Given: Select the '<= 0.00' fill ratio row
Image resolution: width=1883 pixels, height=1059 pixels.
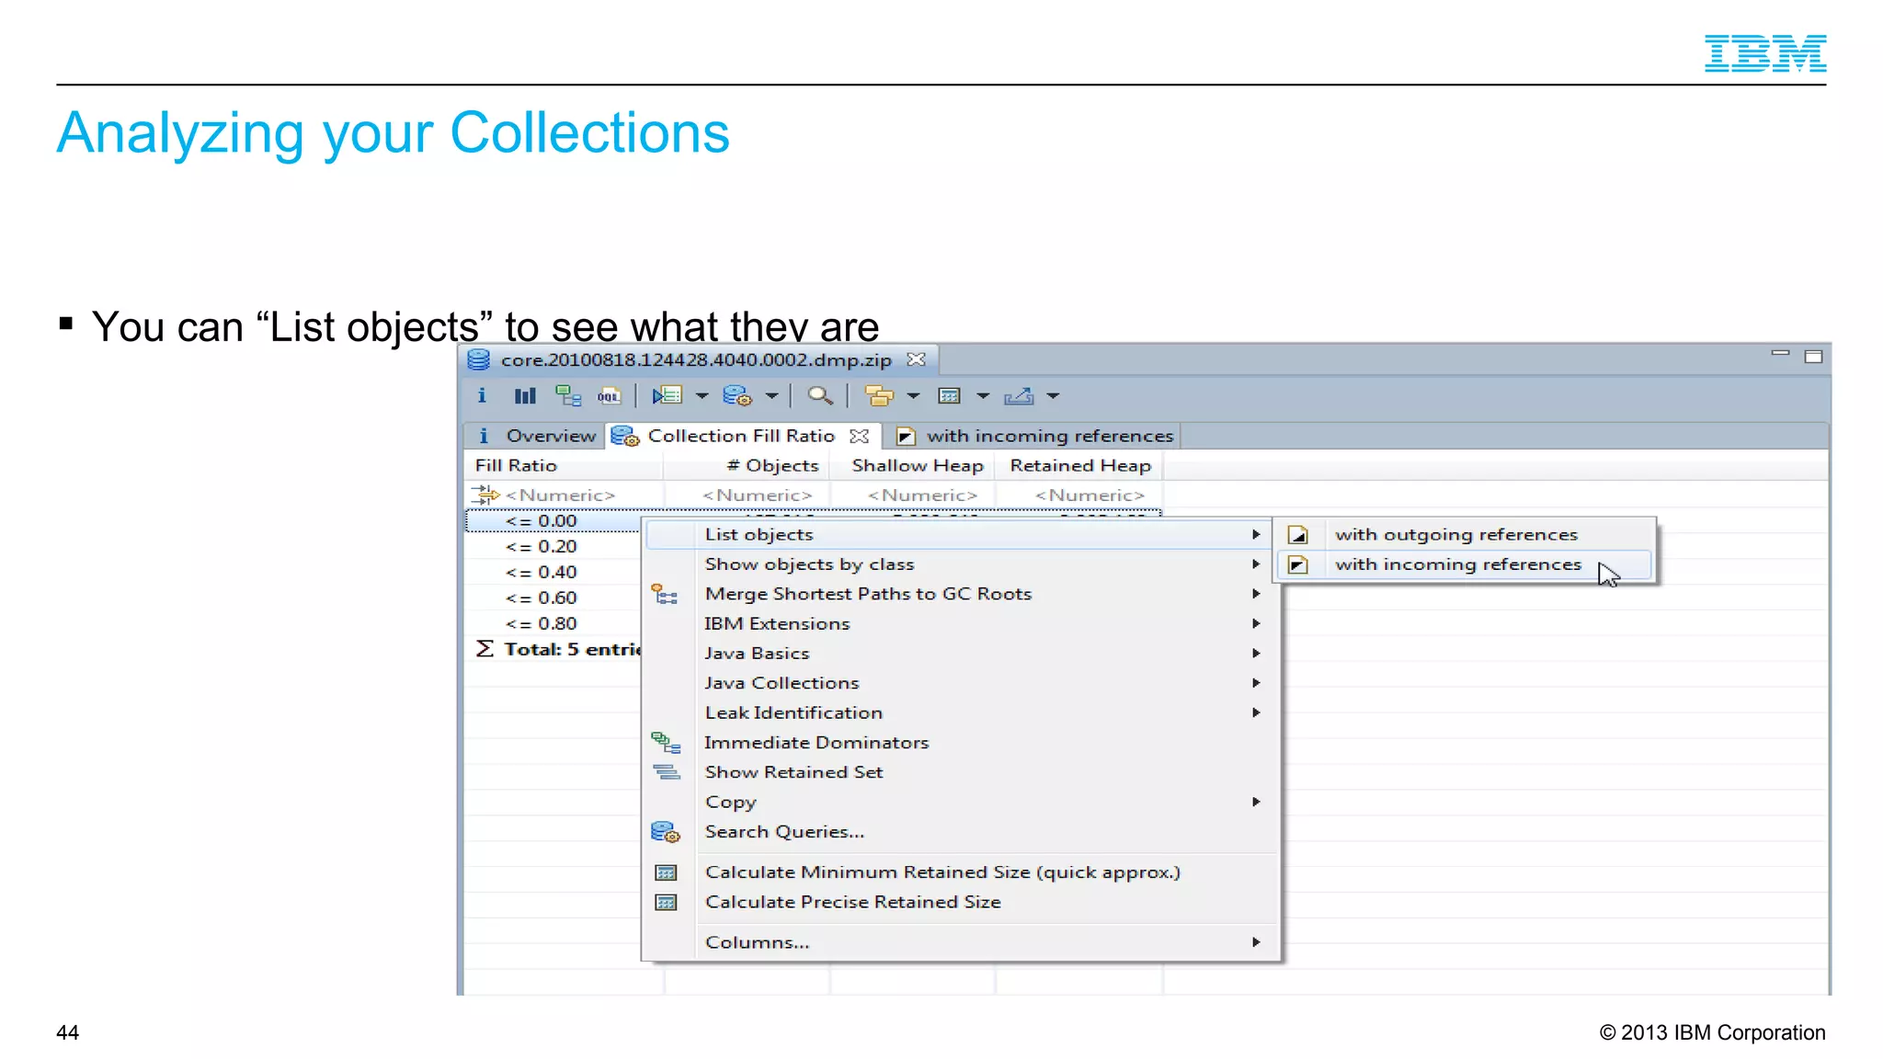Looking at the screenshot, I should pos(553,521).
